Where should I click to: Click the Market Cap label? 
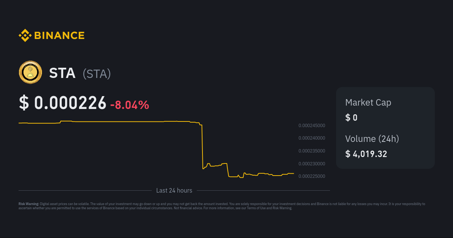coord(368,103)
